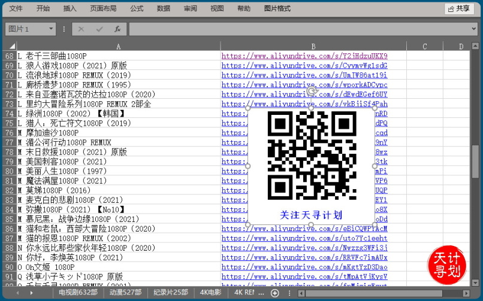
Task: Open the 公式 ribbon tab
Action: click(137, 8)
